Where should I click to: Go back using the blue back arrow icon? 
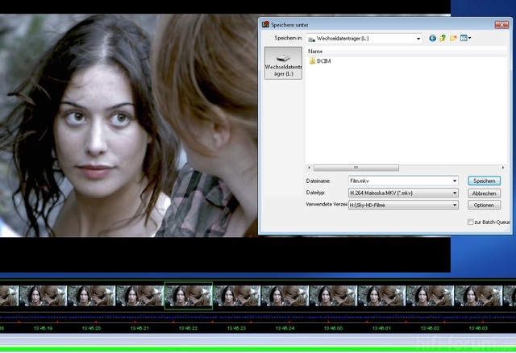(x=432, y=39)
